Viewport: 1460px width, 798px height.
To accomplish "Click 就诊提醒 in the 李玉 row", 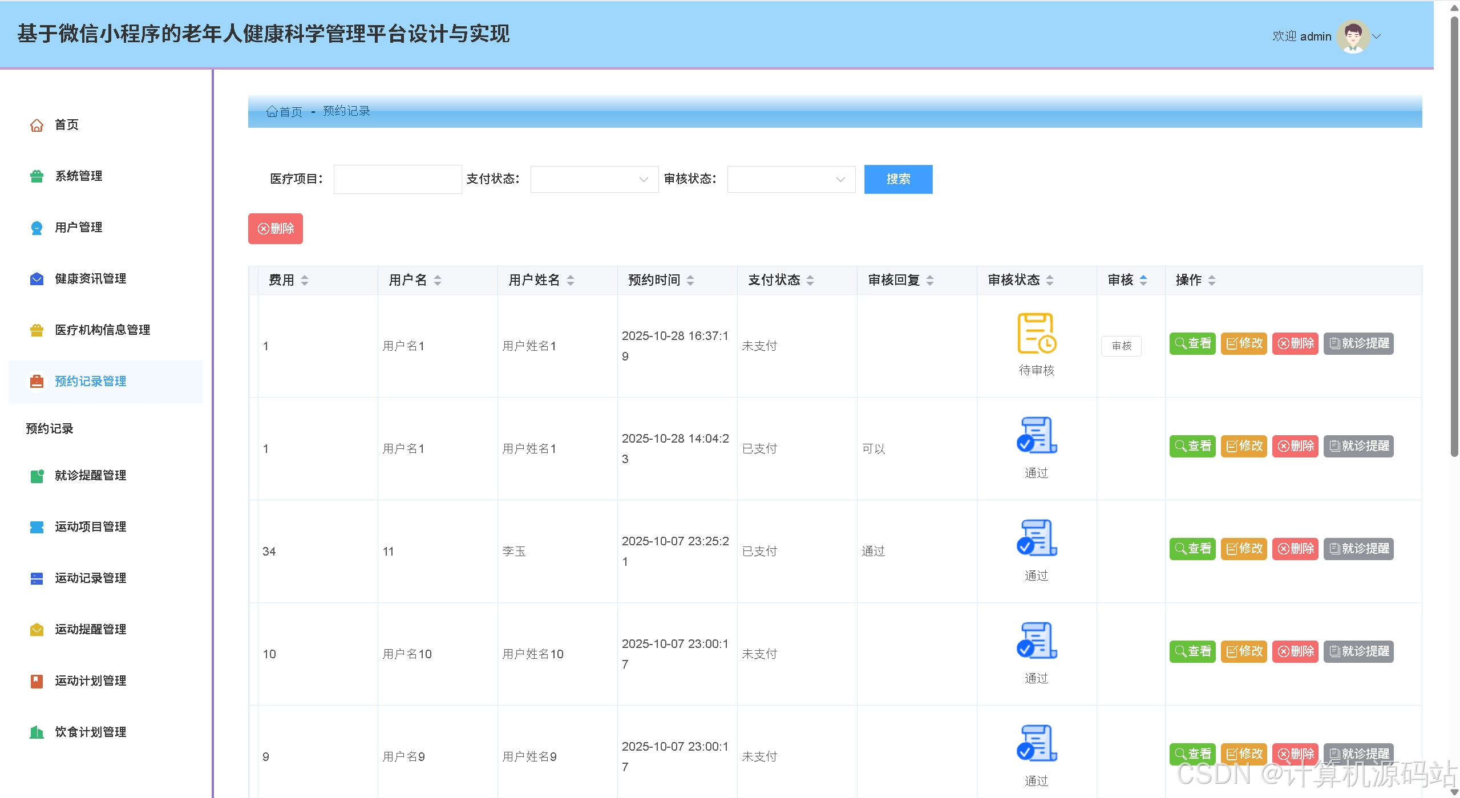I will pyautogui.click(x=1358, y=549).
